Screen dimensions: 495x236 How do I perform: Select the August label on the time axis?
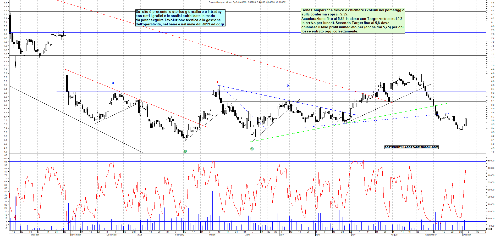coord(394,235)
